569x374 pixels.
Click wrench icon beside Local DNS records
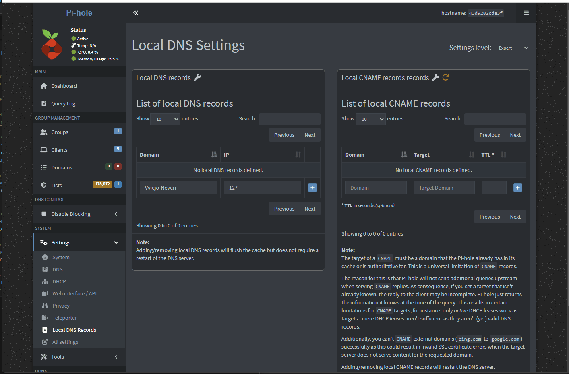pos(197,77)
